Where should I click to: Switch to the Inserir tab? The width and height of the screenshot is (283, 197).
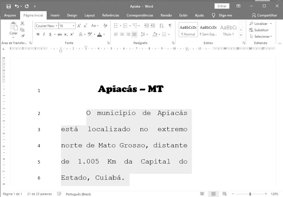click(55, 15)
